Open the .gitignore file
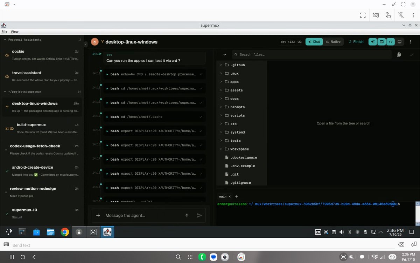This screenshot has height=263, width=420. (x=241, y=183)
